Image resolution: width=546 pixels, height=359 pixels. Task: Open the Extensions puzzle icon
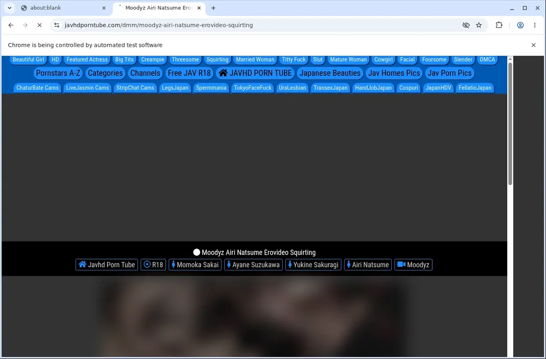click(499, 25)
